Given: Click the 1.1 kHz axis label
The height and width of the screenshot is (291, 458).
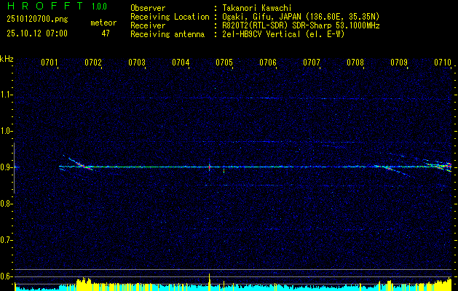Looking at the screenshot, I should coord(6,95).
